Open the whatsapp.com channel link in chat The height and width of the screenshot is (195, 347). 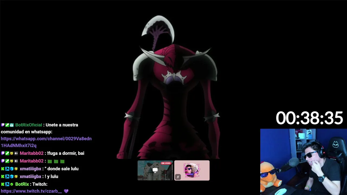pos(46,142)
